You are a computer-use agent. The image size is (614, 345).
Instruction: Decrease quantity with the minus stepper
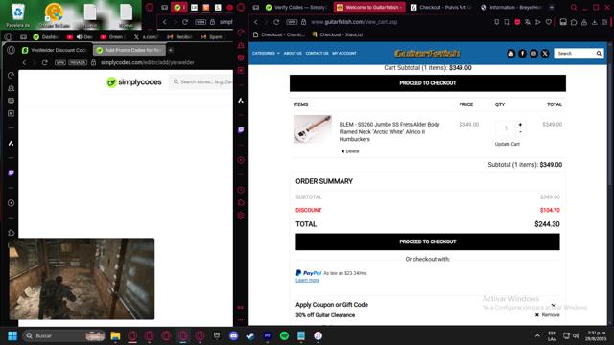pyautogui.click(x=520, y=132)
